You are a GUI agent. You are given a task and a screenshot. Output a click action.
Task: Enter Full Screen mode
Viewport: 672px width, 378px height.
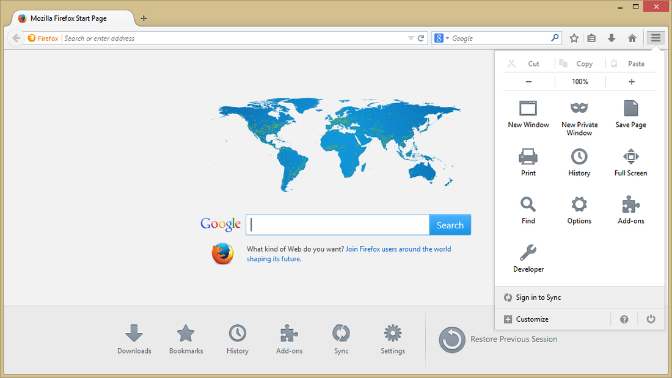click(631, 162)
